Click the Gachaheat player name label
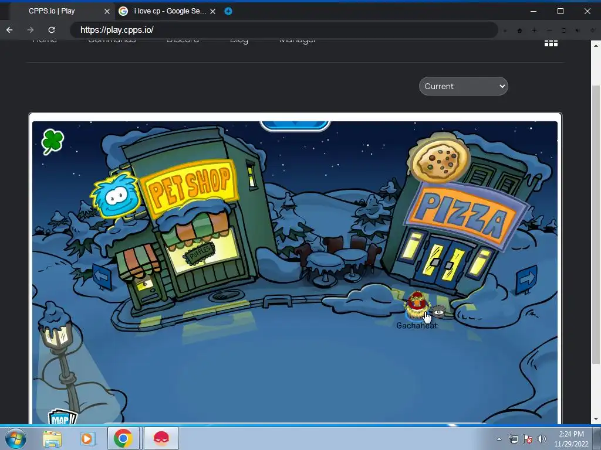The height and width of the screenshot is (450, 601). [x=417, y=325]
